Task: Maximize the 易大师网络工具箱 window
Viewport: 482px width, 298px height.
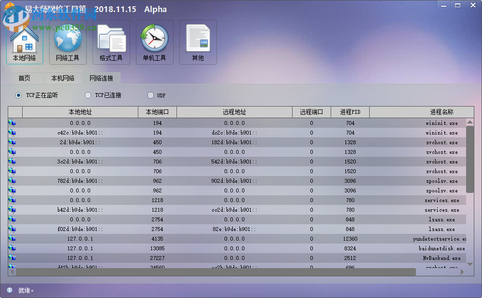Action: (458, 5)
